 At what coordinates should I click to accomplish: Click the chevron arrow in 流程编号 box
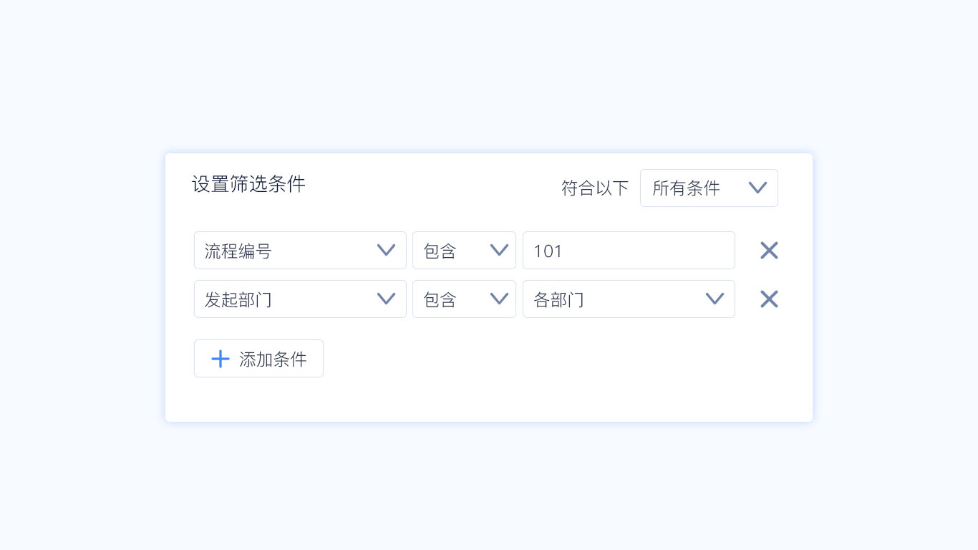(386, 250)
